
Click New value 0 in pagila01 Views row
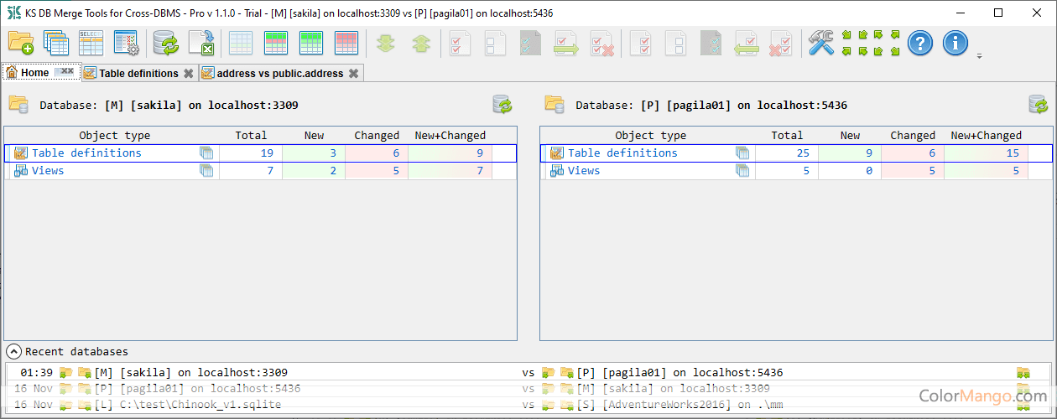click(869, 170)
